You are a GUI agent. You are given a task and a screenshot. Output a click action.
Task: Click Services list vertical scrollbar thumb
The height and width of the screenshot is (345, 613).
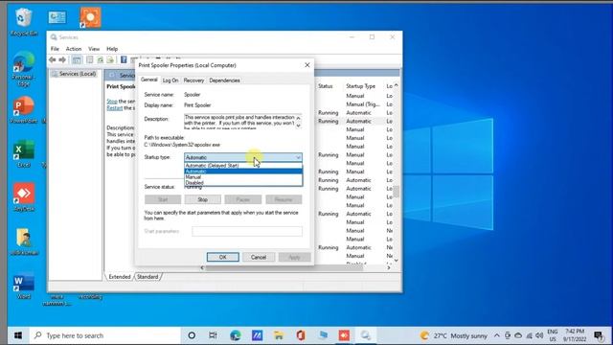[x=396, y=192]
